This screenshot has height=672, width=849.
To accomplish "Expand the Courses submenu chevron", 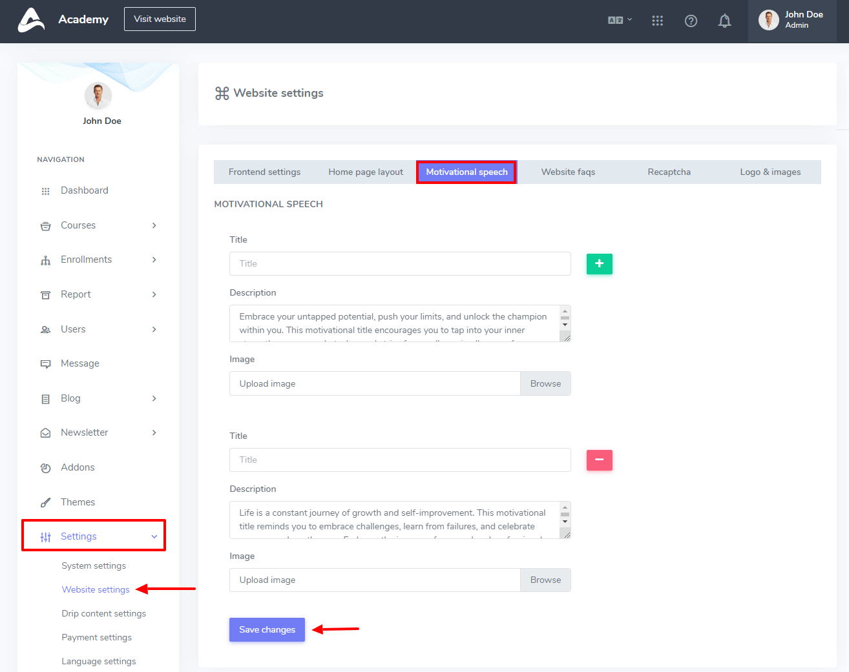I will point(154,225).
